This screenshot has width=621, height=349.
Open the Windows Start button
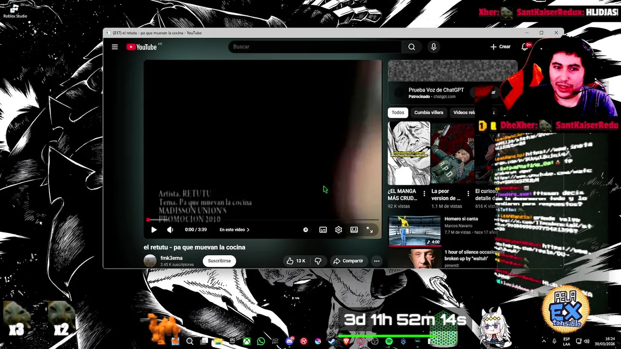point(175,341)
